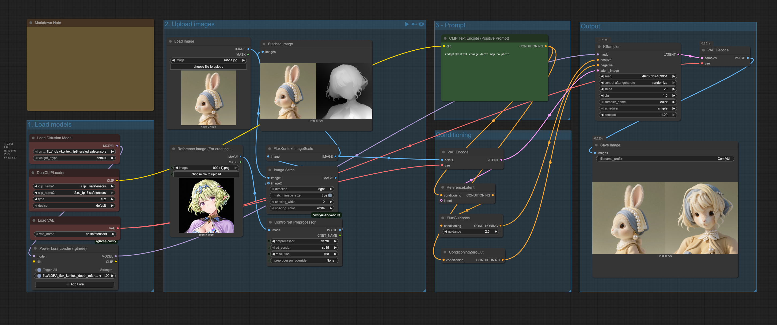Viewport: 777px width, 325px height.
Task: Disable the flux kontext depth LoRA toggle
Action: tap(39, 276)
